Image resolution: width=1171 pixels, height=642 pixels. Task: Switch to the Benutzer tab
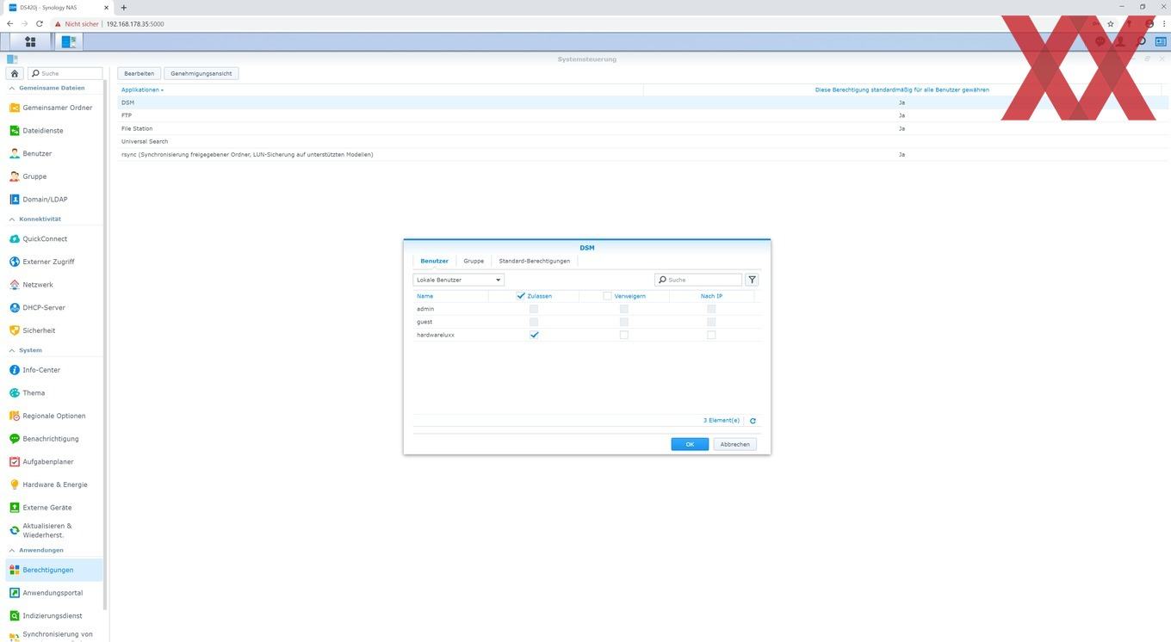pos(434,261)
